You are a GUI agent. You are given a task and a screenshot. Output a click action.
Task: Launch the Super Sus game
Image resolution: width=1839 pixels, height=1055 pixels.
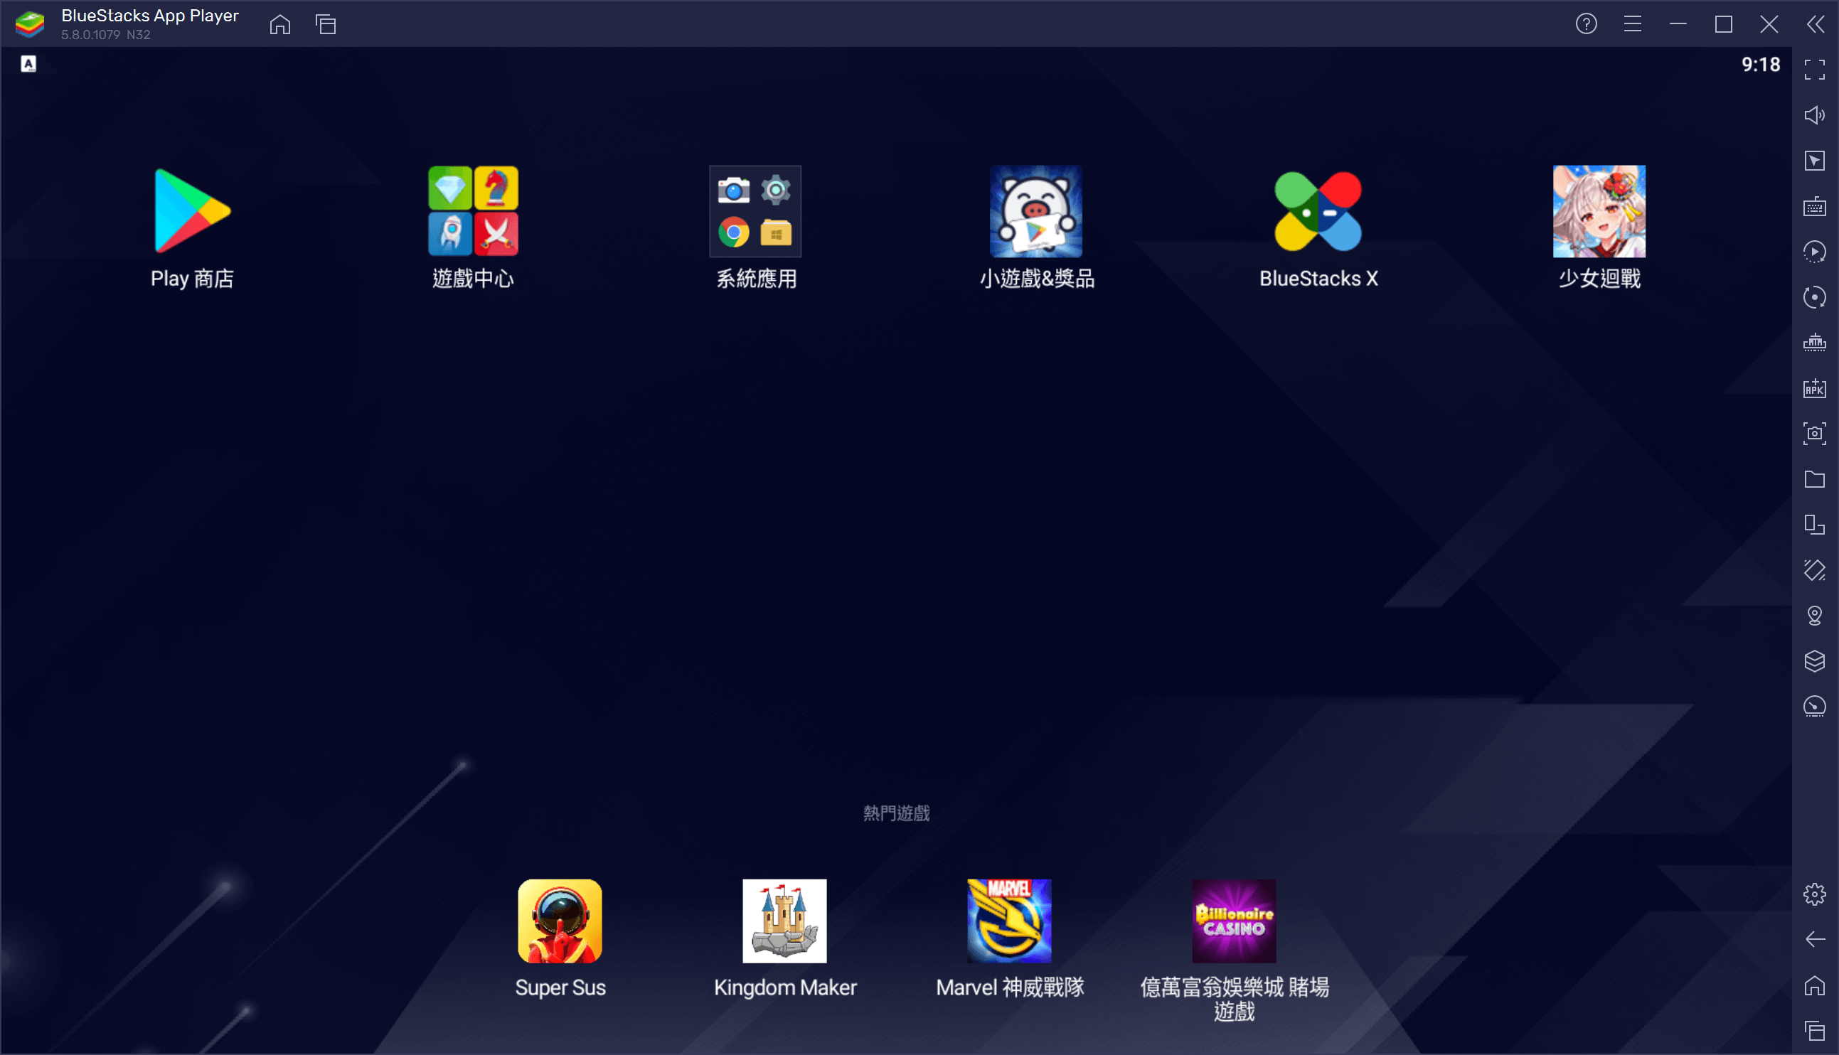pos(560,921)
